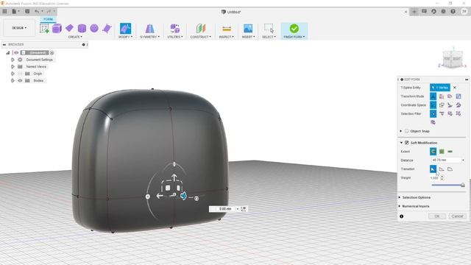
Task: Click the Inspect measure icon
Action: [x=227, y=29]
